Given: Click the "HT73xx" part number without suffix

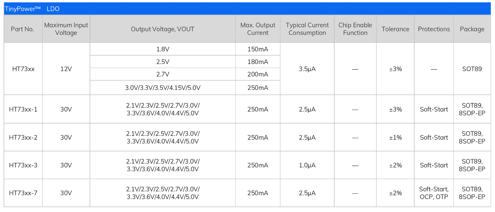Looking at the screenshot, I should [x=23, y=69].
